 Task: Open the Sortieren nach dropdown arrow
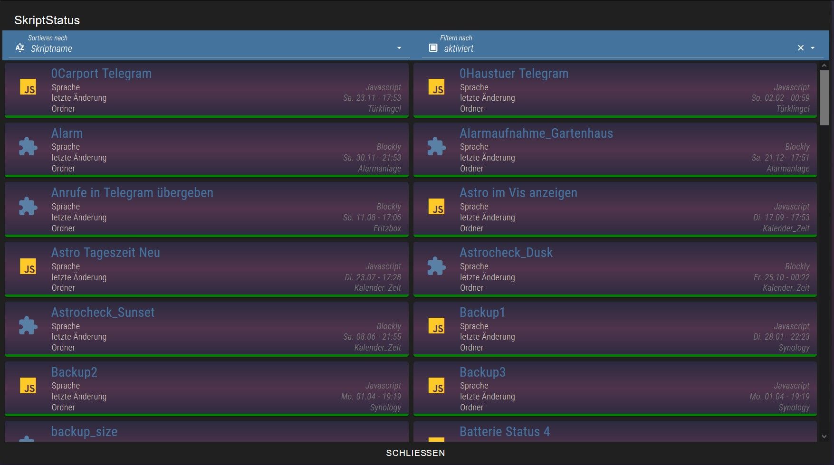[399, 48]
